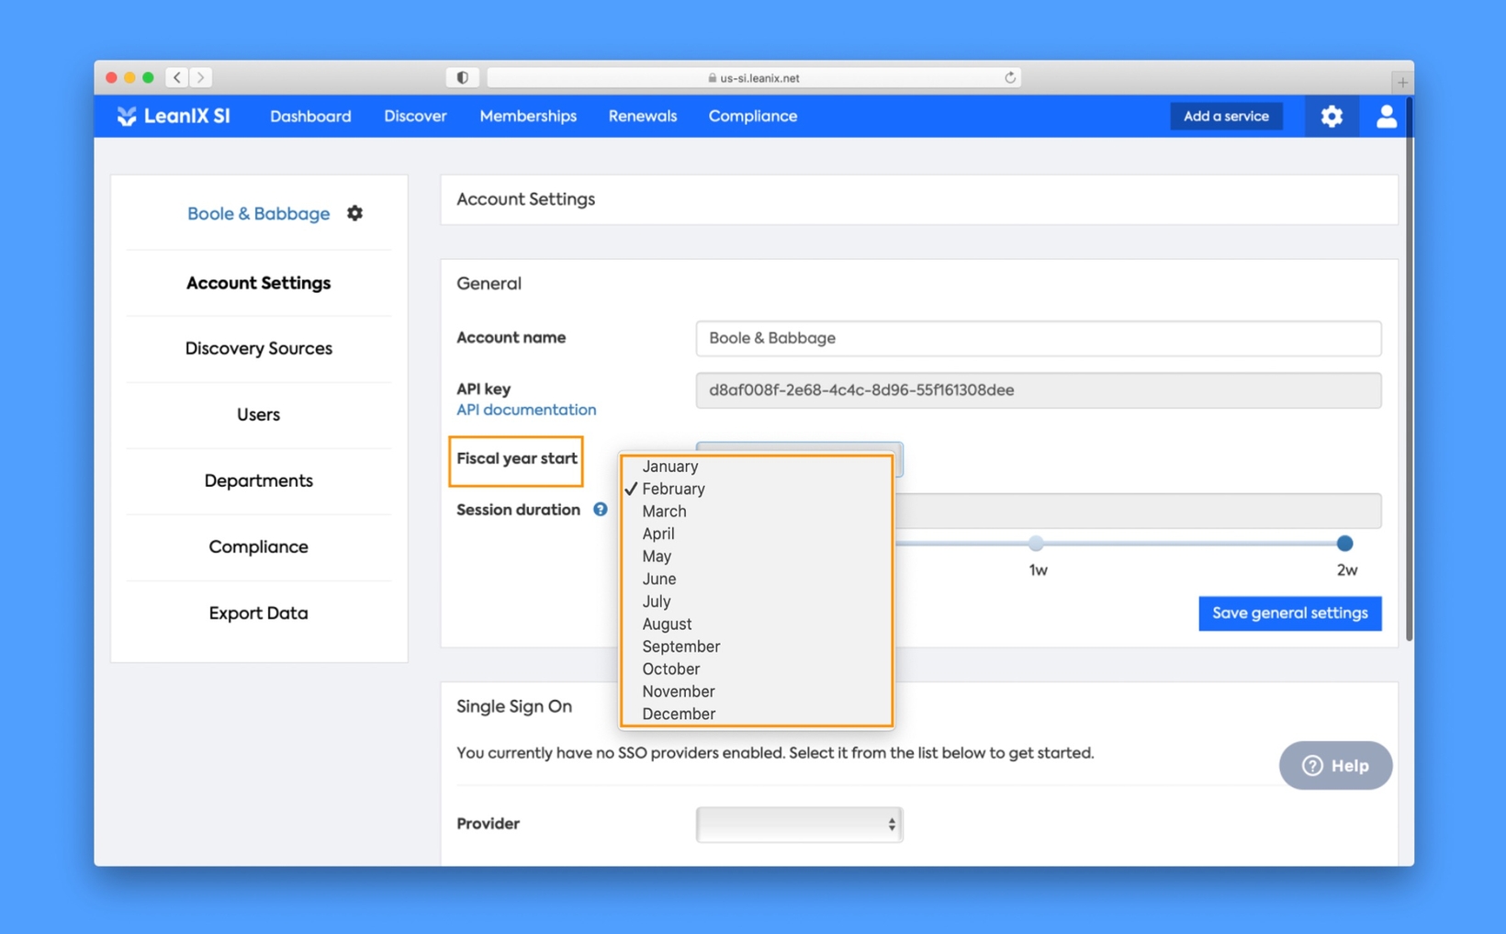
Task: Open the user profile icon
Action: 1386,117
